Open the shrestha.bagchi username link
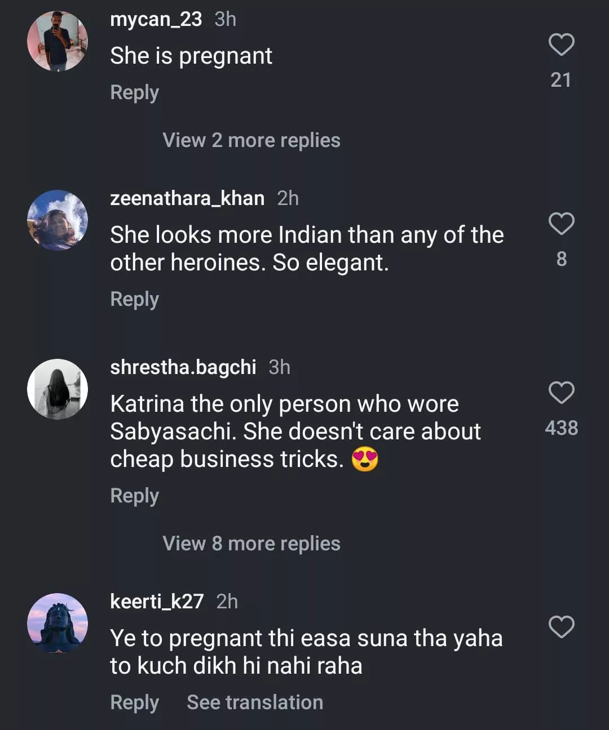The image size is (609, 730). (183, 367)
